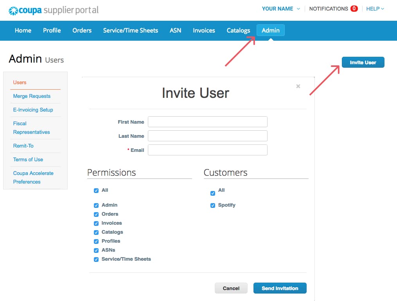Viewport: 397px width, 301px height.
Task: Toggle the All customers checkbox
Action: click(213, 193)
